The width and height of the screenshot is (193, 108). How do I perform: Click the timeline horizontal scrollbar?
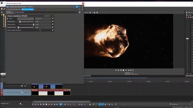(x=62, y=101)
